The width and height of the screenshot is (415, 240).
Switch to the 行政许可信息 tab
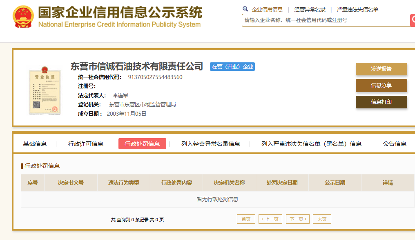(x=85, y=144)
